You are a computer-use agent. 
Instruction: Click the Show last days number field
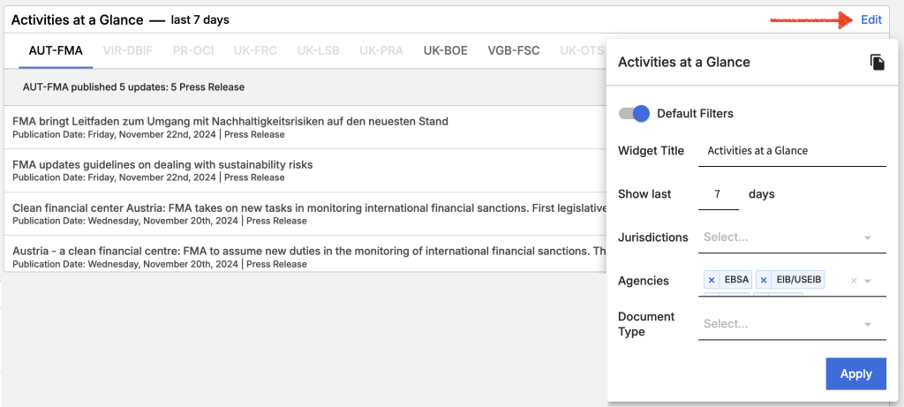coord(718,194)
